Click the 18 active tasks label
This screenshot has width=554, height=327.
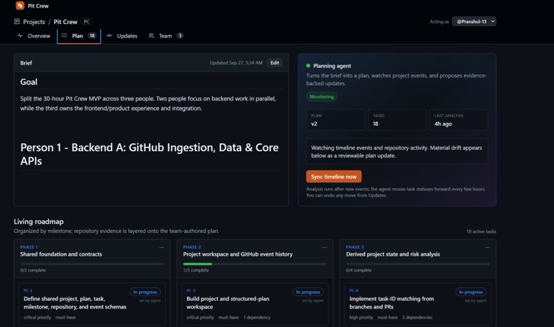point(481,232)
